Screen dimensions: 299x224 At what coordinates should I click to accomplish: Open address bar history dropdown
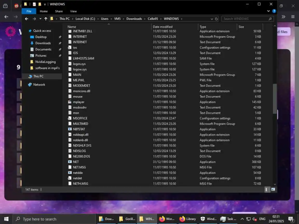click(x=212, y=19)
